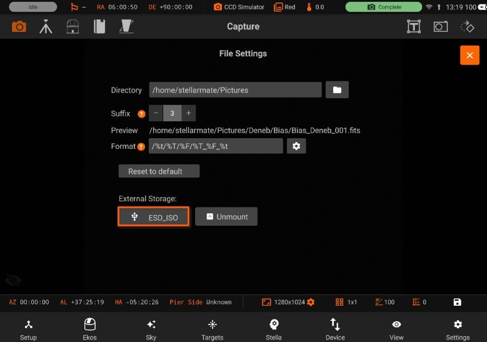Switch to the Targets tab
The height and width of the screenshot is (342, 487).
[x=213, y=329]
